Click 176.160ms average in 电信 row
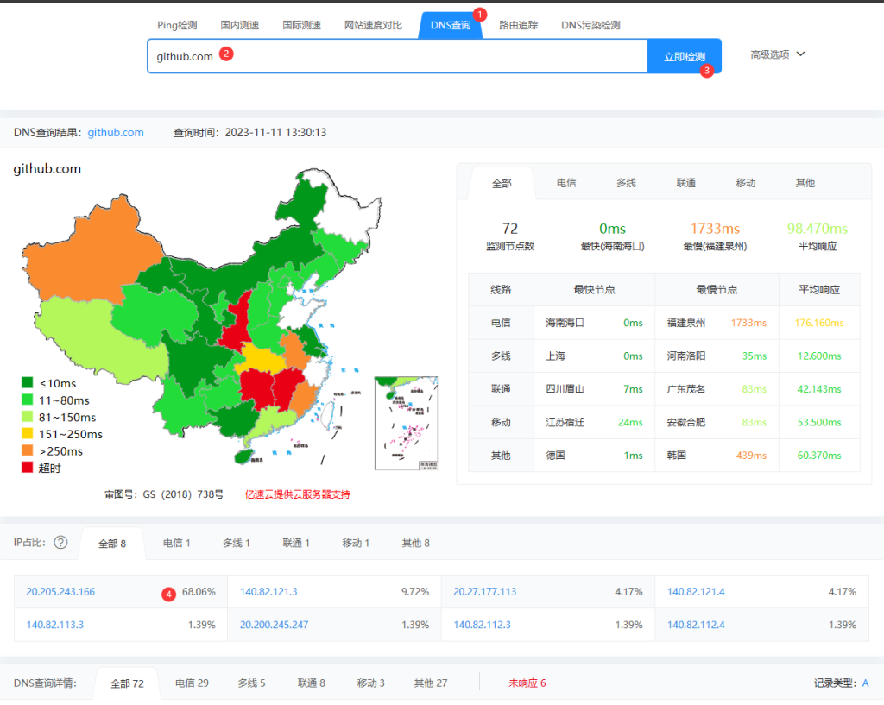 pos(819,323)
